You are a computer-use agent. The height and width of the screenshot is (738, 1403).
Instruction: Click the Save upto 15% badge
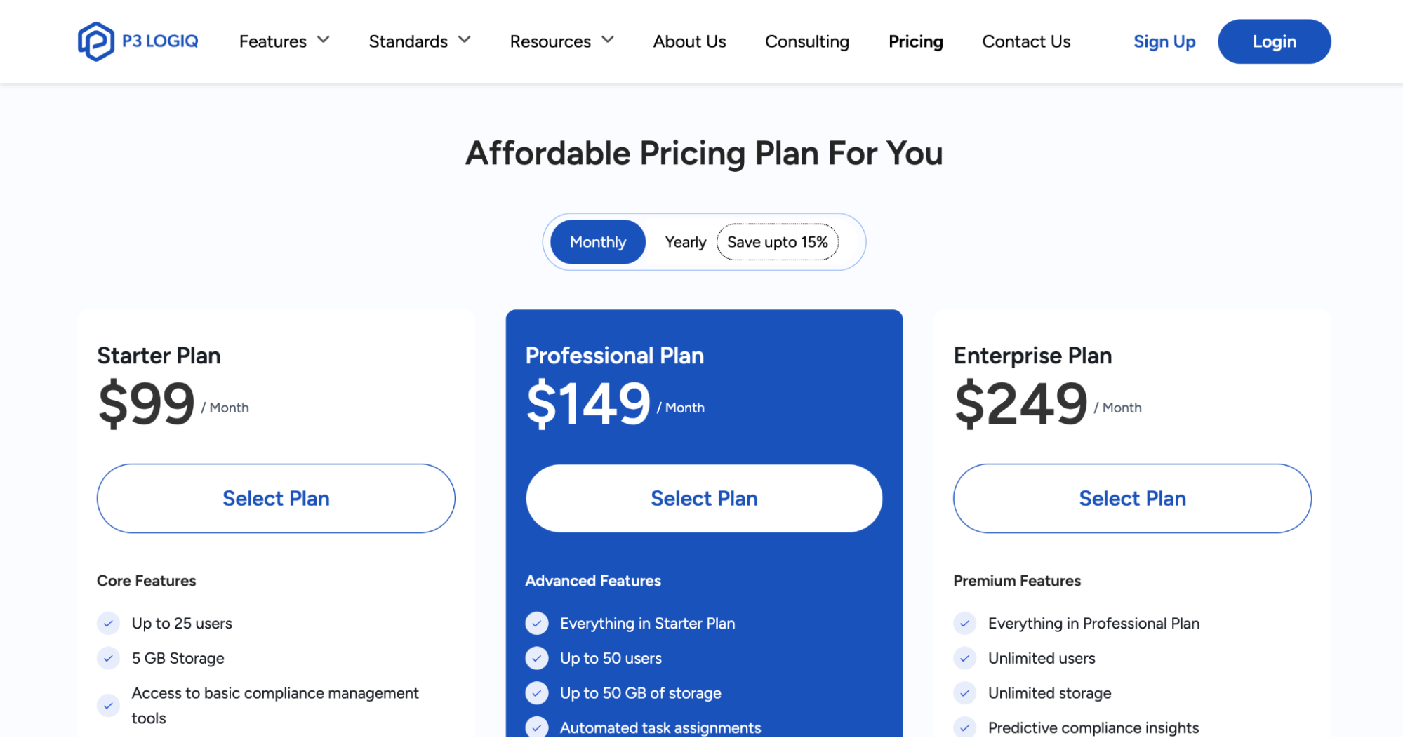777,242
